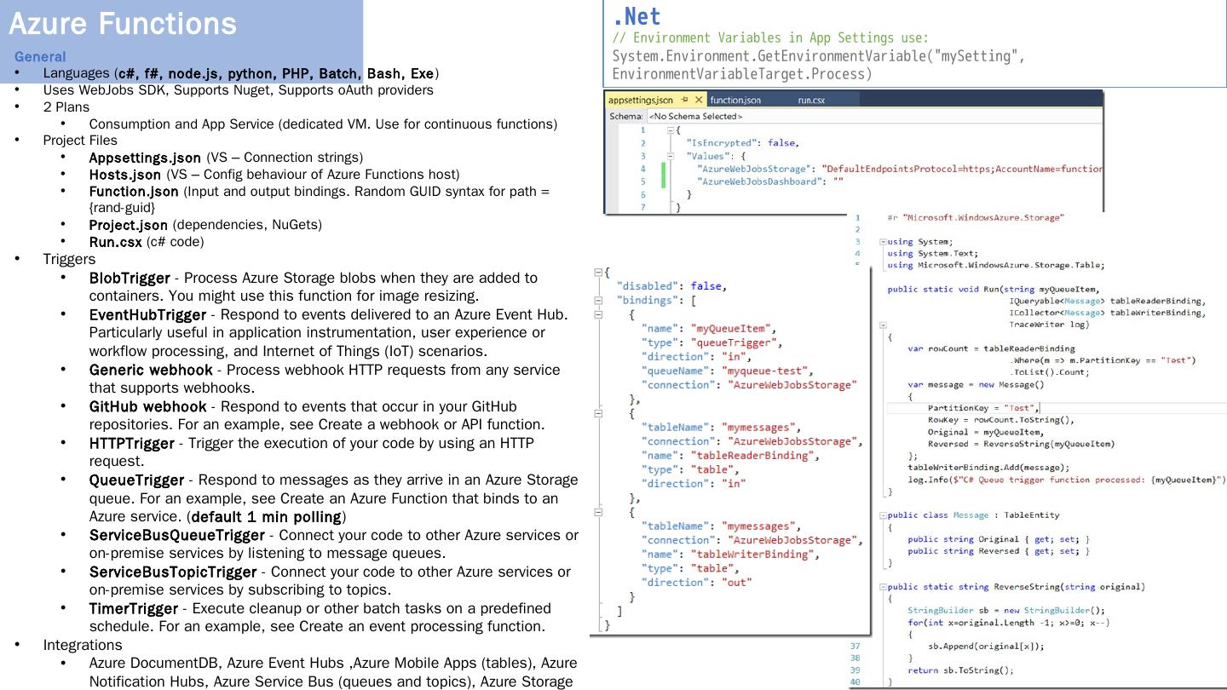The height and width of the screenshot is (690, 1227).
Task: Click the "out" direction value
Action: pos(737,583)
